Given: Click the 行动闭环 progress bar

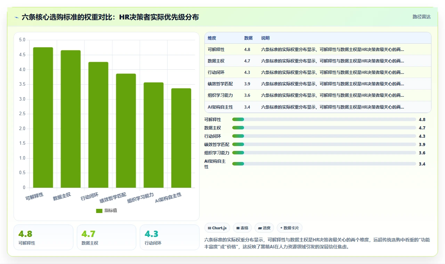Looking at the screenshot, I should point(324,136).
